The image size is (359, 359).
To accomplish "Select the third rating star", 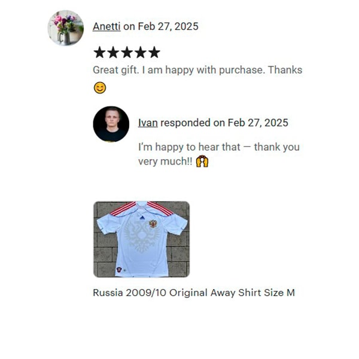I will (127, 52).
